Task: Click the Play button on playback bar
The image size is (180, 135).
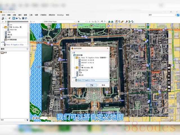Action: [x=3, y=22]
